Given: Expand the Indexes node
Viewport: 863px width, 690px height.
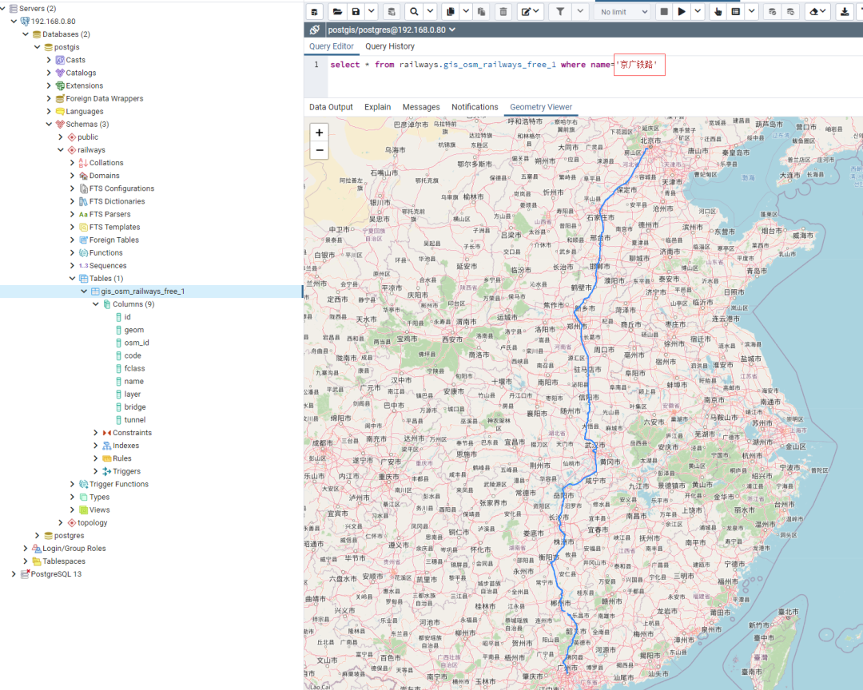Looking at the screenshot, I should (x=96, y=445).
